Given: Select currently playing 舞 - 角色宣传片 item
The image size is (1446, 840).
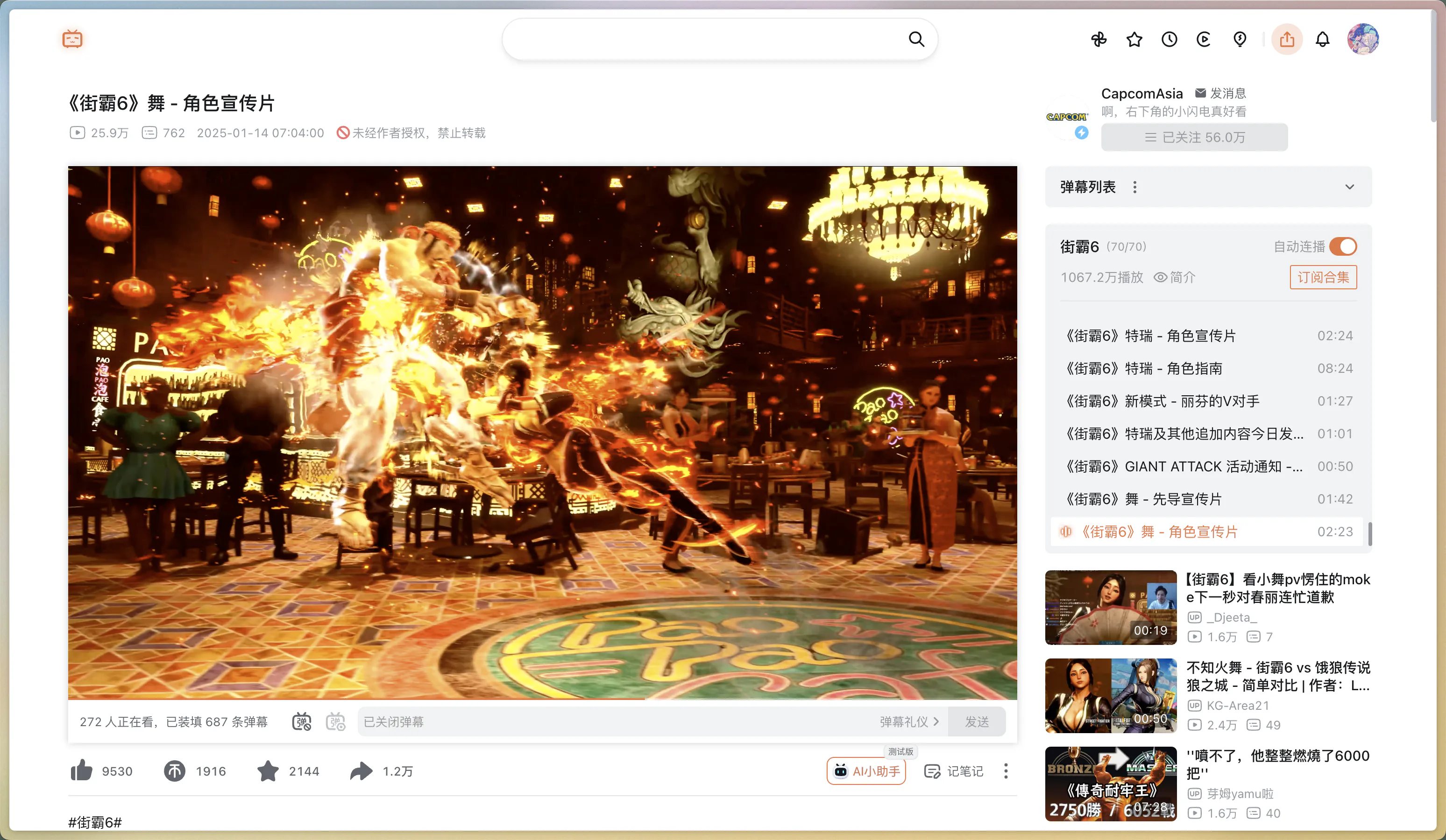Looking at the screenshot, I should (x=1208, y=532).
